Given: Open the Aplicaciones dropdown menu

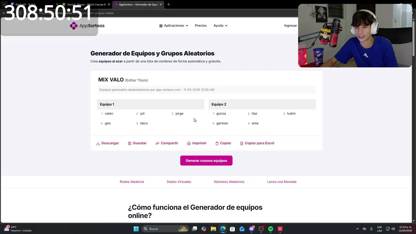Looking at the screenshot, I should click(x=174, y=26).
